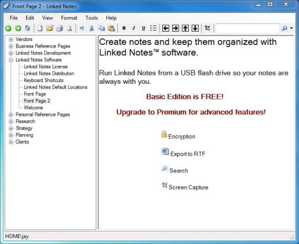This screenshot has height=244, width=299.
Task: Open Linked Notes Default Locations page
Action: tap(55, 87)
